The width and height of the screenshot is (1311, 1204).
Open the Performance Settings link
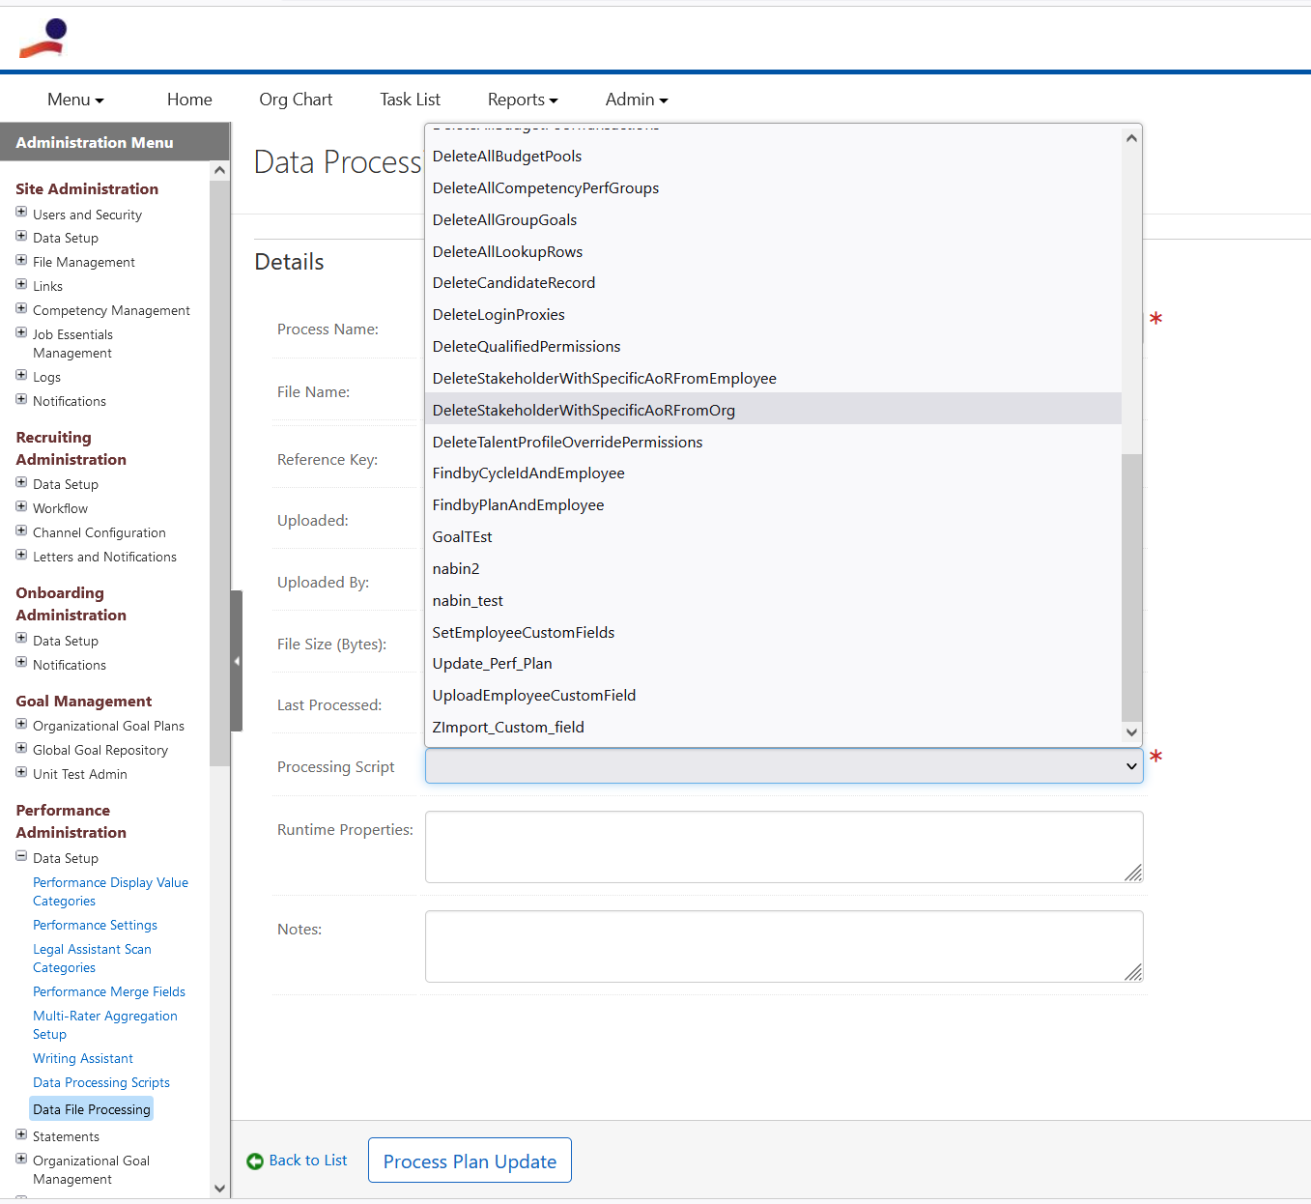[x=95, y=925]
